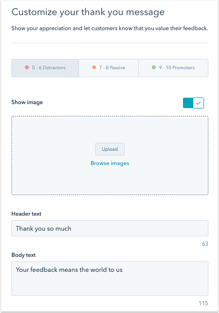Click the Upload button

tap(110, 149)
